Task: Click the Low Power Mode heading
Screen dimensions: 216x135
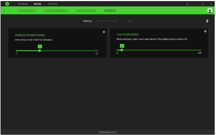Action: [128, 34]
